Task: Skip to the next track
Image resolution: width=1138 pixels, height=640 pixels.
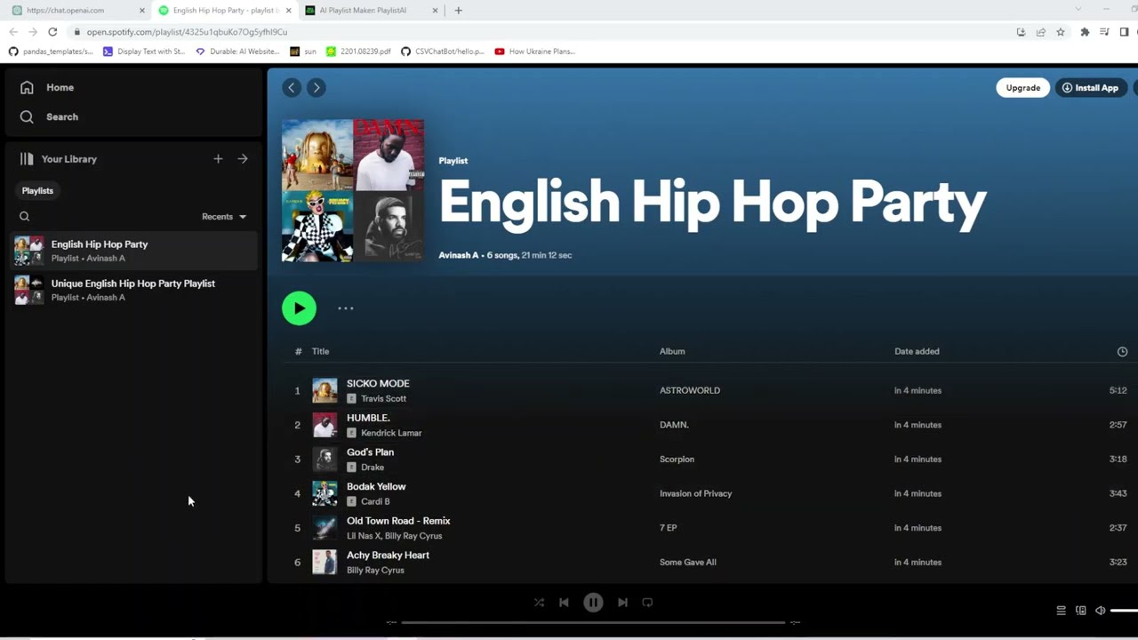Action: click(622, 603)
